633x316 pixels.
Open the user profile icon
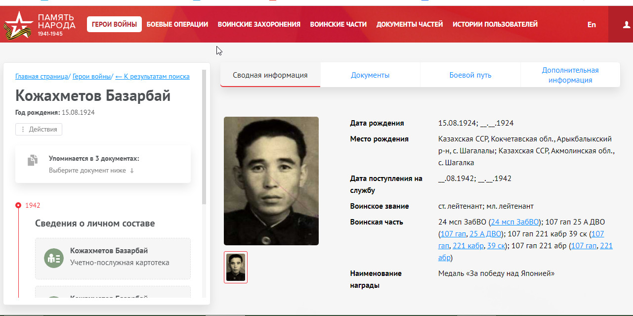pyautogui.click(x=626, y=24)
